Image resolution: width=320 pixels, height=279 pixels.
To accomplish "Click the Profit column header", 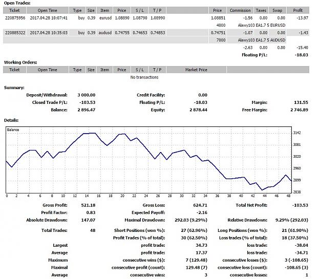I will 298,10.
